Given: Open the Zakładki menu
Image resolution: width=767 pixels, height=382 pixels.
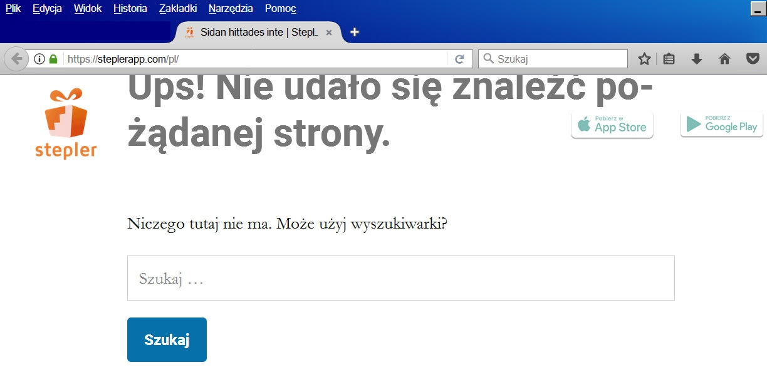Looking at the screenshot, I should [x=178, y=9].
